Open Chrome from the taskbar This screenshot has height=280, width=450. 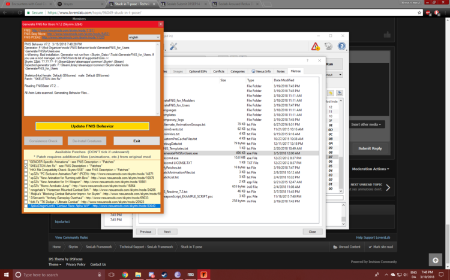(x=125, y=275)
